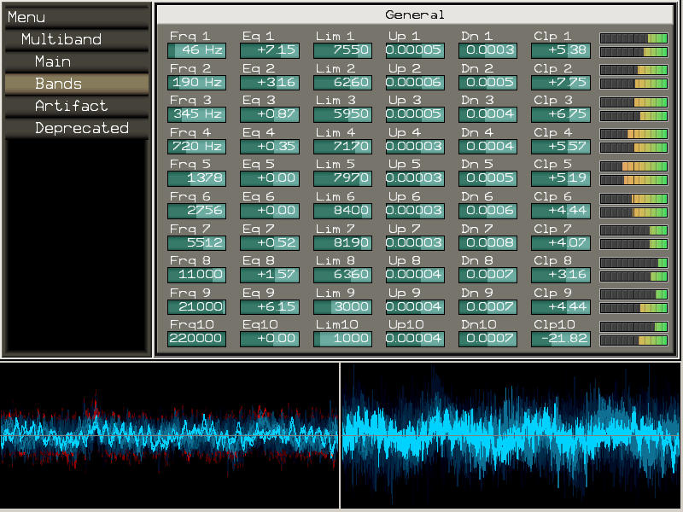Click the upper level meter beside Clp 5
The height and width of the screenshot is (512, 683).
tap(633, 166)
